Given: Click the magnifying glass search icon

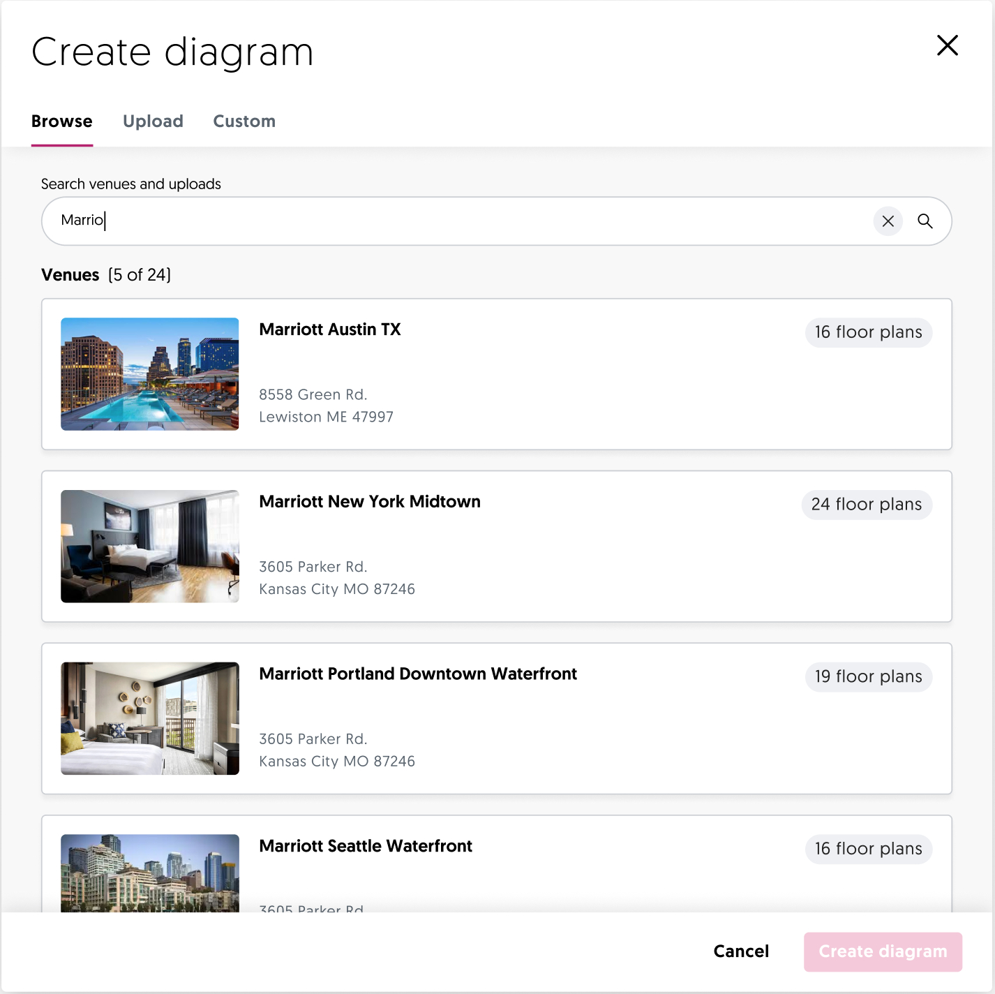Looking at the screenshot, I should 925,221.
